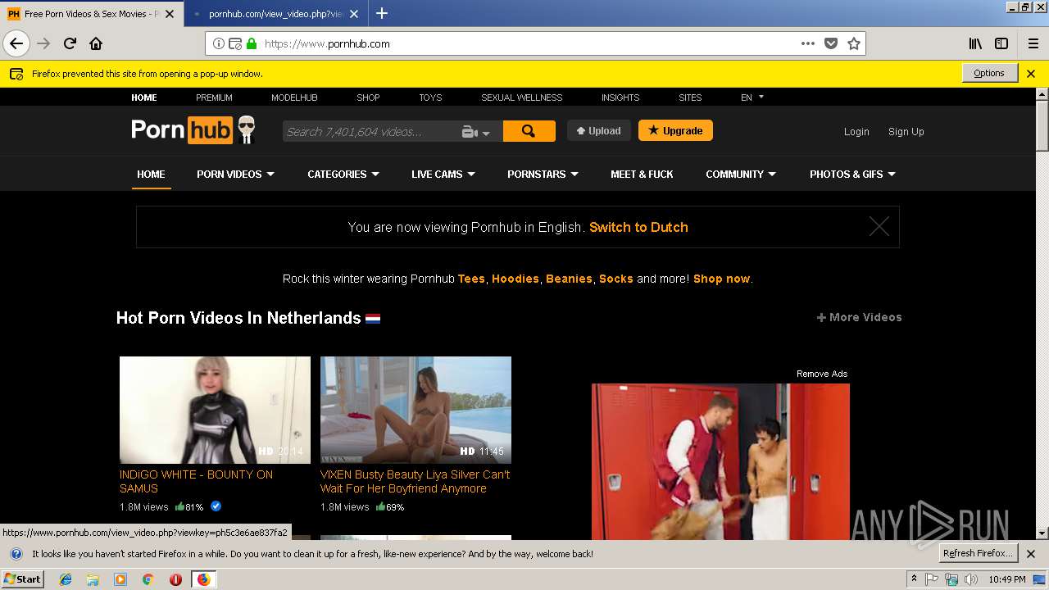Viewport: 1049px width, 590px height.
Task: Click the site logo in header
Action: [x=194, y=130]
